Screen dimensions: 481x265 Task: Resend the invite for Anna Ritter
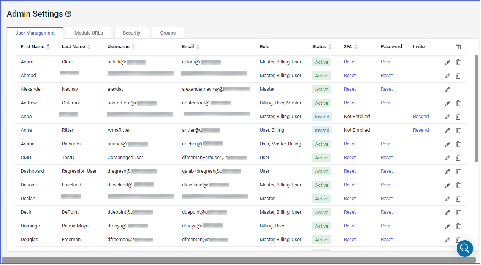(421, 130)
